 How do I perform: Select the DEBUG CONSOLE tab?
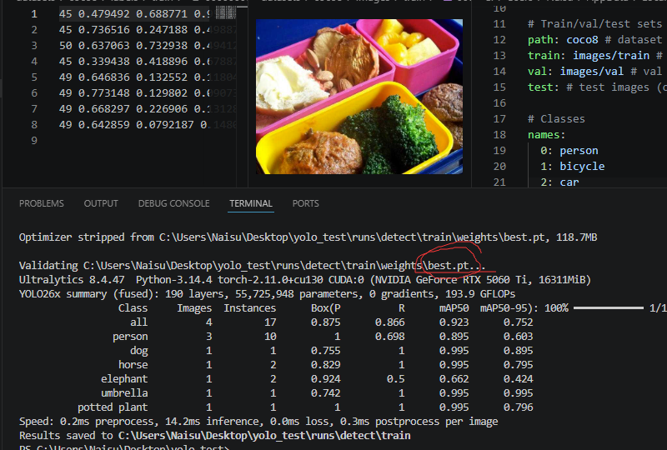tap(173, 203)
